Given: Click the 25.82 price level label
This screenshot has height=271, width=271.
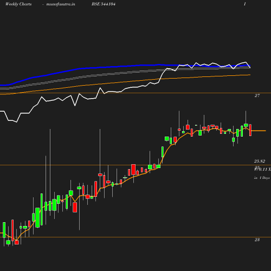Looking at the screenshot, I should point(260,161).
